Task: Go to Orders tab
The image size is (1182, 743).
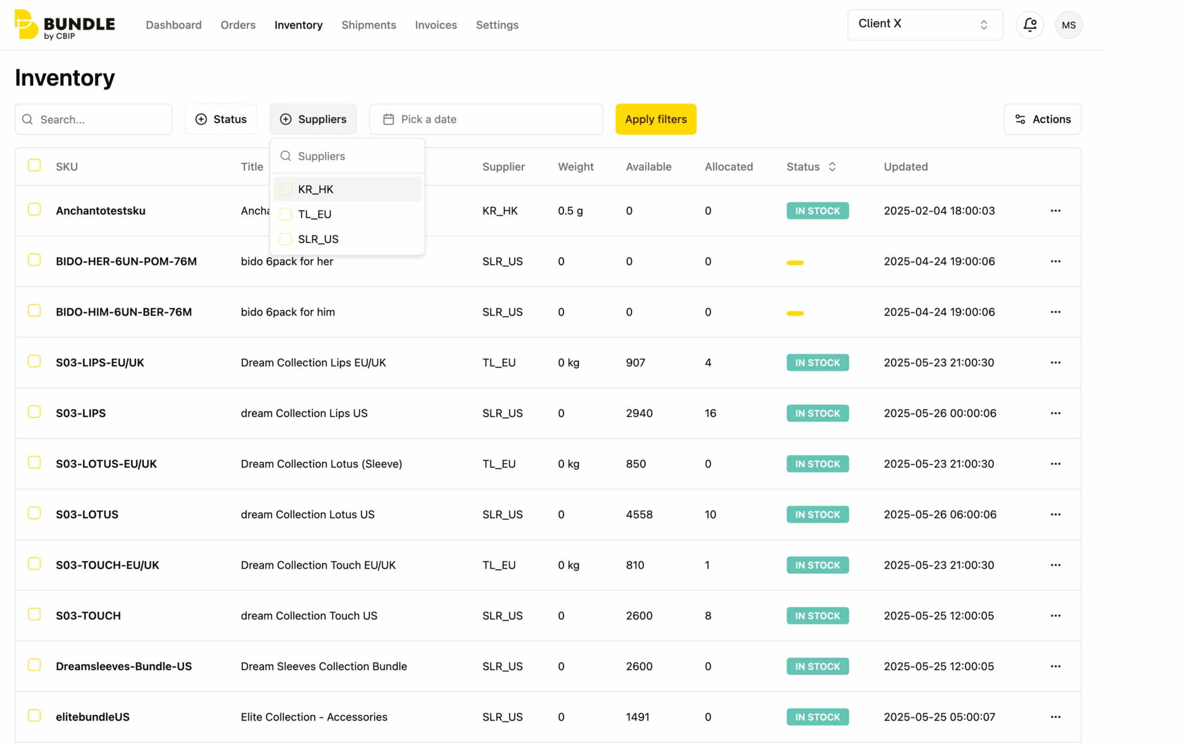Action: 238,24
